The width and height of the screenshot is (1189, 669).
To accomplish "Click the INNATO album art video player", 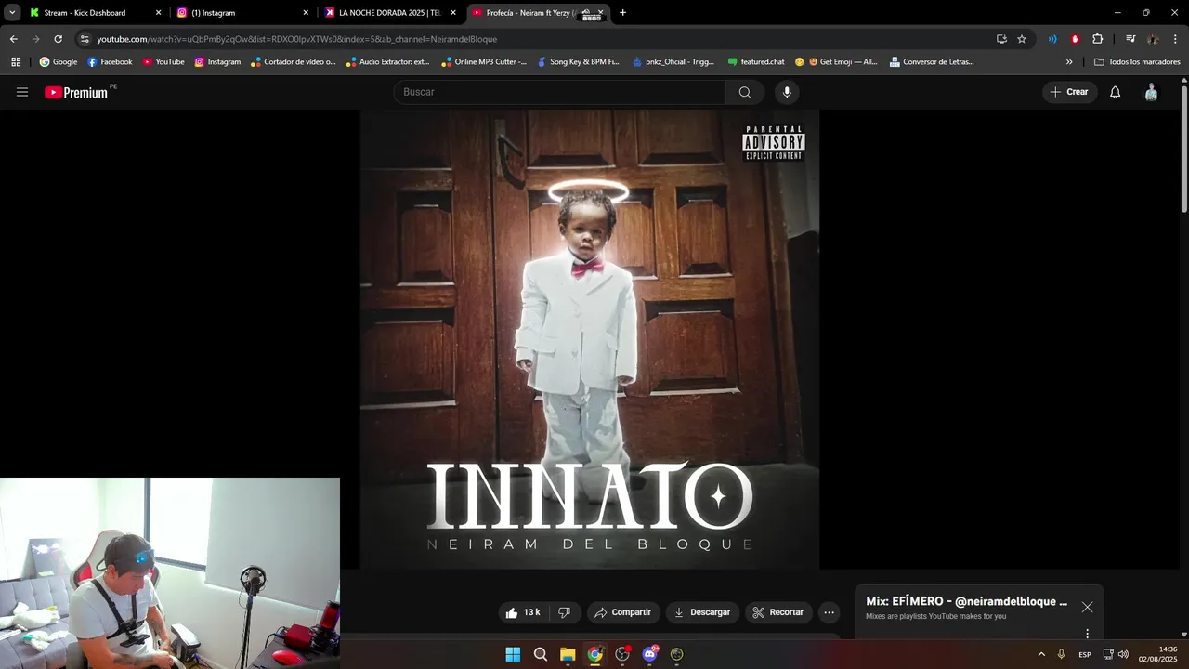I will click(590, 339).
